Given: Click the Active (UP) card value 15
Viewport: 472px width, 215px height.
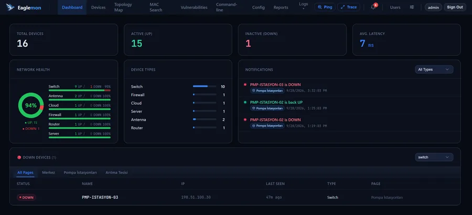Looking at the screenshot, I should tap(137, 43).
